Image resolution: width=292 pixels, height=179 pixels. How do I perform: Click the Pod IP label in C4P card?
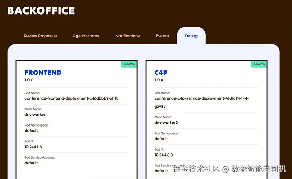(x=159, y=149)
